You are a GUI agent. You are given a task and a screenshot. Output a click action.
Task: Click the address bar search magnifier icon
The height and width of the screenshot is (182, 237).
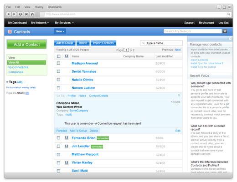pyautogui.click(x=229, y=14)
